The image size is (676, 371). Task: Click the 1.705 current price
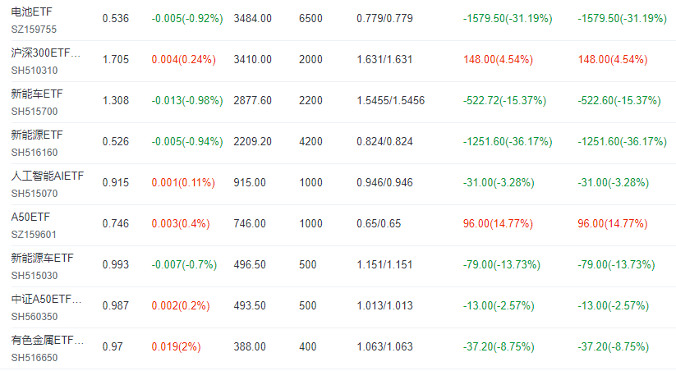[116, 59]
